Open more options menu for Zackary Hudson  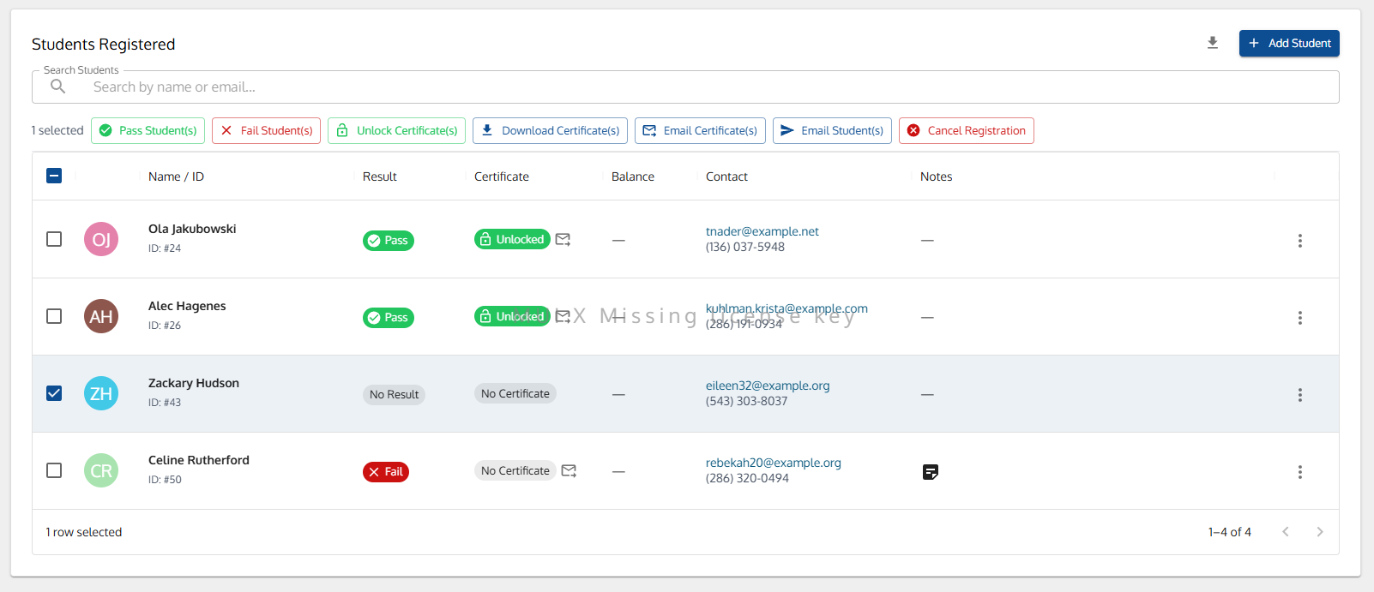[x=1299, y=395]
